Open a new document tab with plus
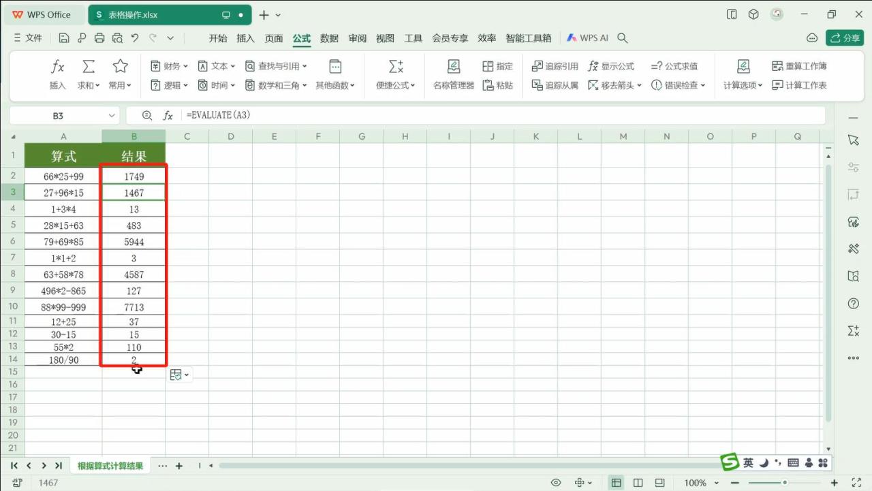Viewport: 872px width, 491px height. coord(264,15)
